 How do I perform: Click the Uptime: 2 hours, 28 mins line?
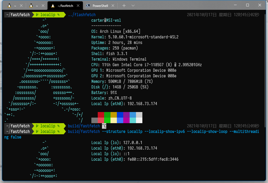point(117,43)
